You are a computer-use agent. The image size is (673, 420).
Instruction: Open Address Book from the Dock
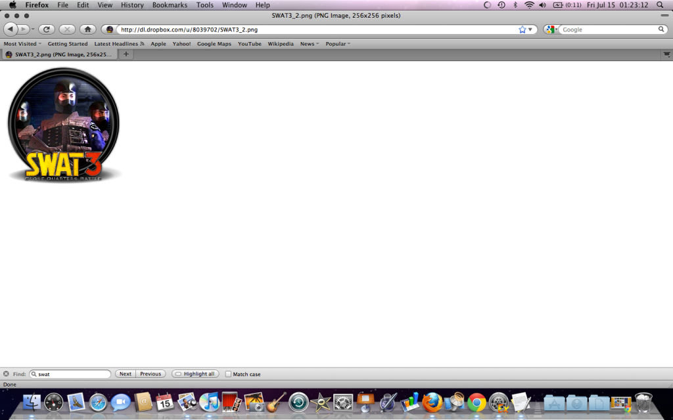143,402
